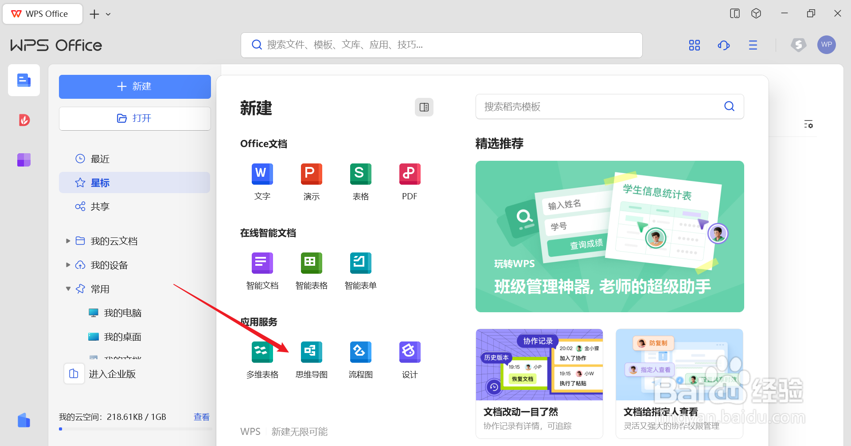The width and height of the screenshot is (851, 446).
Task: Click the split-view icon in title bar
Action: coord(735,14)
